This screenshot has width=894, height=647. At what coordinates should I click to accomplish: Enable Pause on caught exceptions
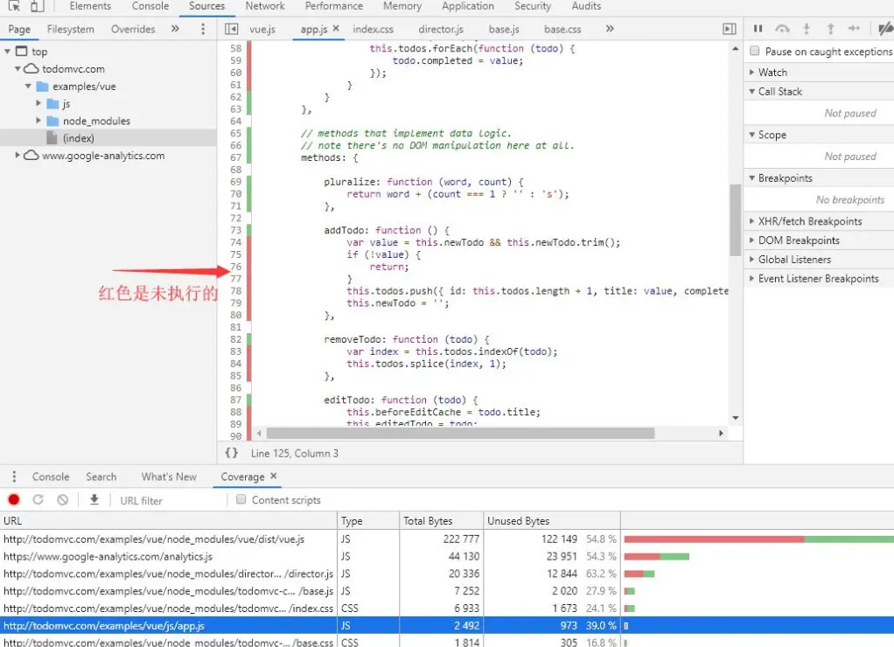pos(755,51)
